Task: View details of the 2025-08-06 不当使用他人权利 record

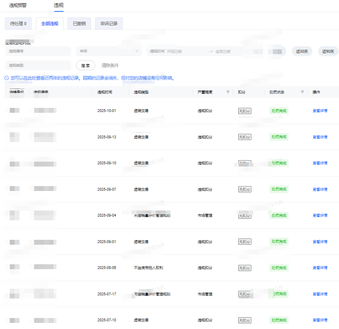Action: 320,268
